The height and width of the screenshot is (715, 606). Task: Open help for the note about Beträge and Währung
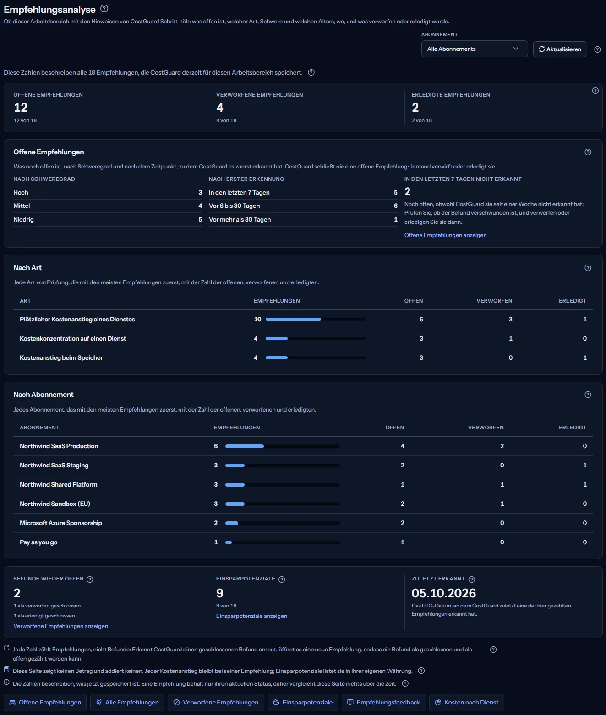421,671
